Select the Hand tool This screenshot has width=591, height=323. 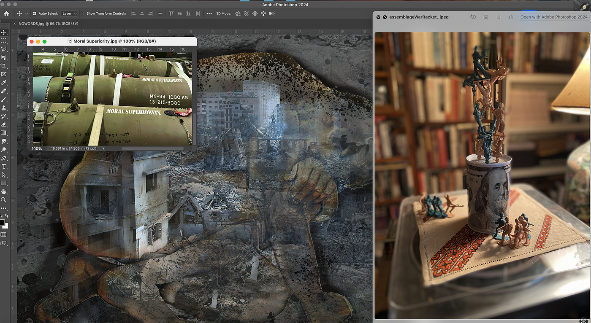(x=4, y=191)
